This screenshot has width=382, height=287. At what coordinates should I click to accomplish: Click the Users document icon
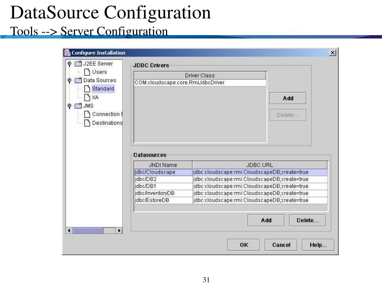(x=87, y=72)
